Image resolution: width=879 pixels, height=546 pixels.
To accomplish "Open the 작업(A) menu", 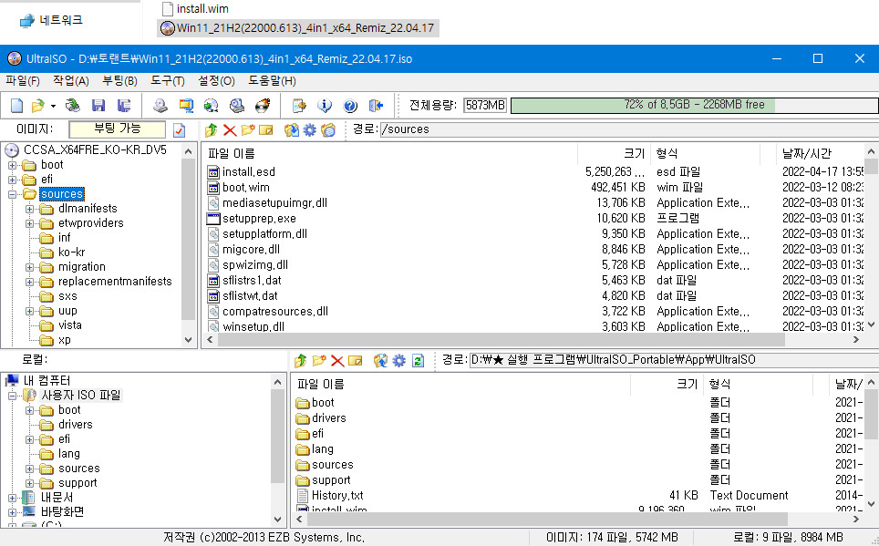I will coord(70,81).
